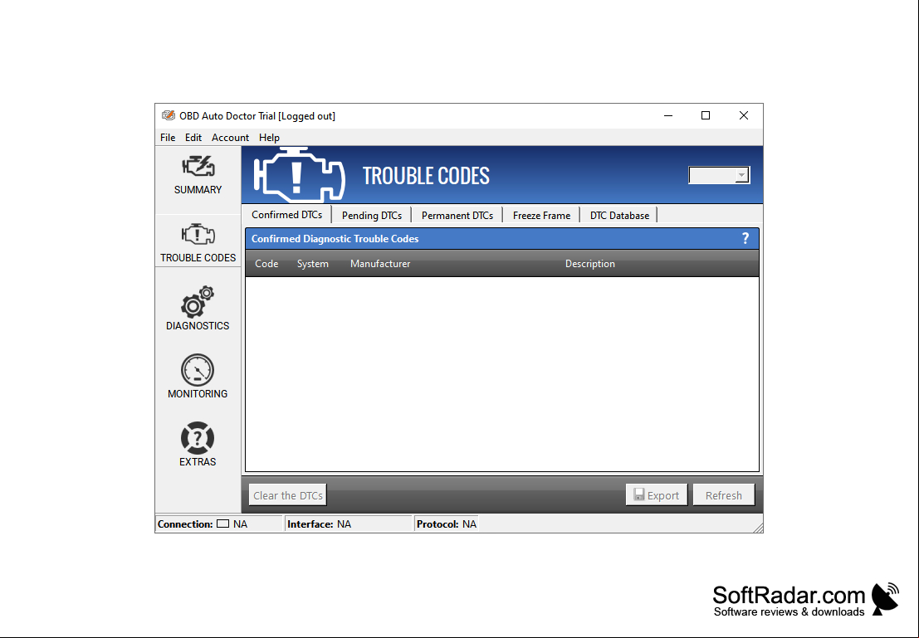
Task: Click the Refresh button
Action: [x=723, y=495]
